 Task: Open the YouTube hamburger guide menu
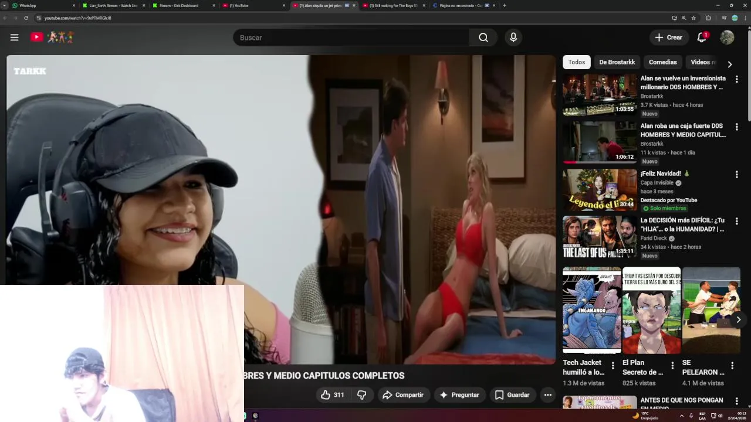coord(14,38)
